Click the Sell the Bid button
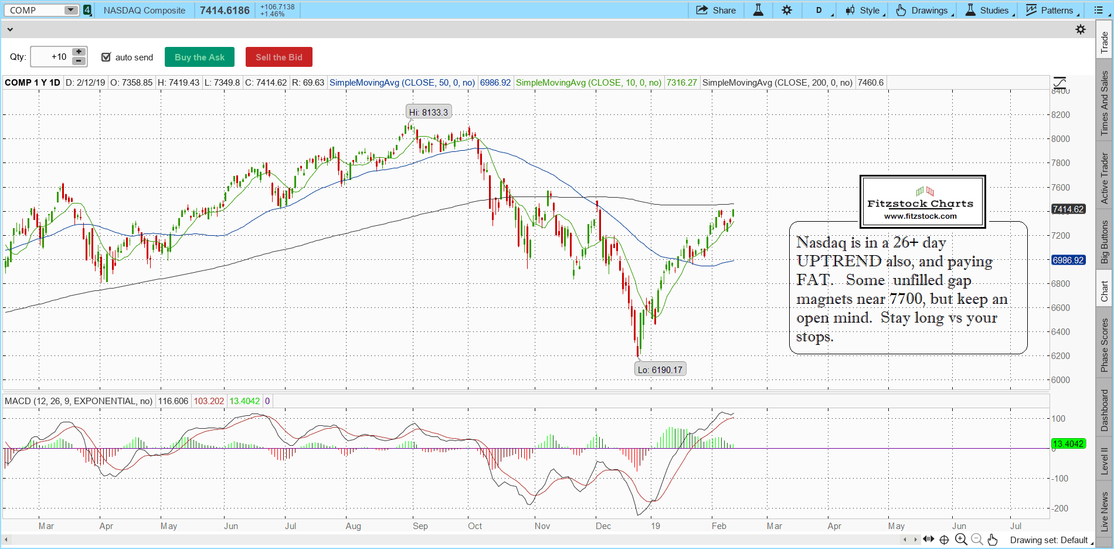The height and width of the screenshot is (549, 1114). pyautogui.click(x=278, y=57)
